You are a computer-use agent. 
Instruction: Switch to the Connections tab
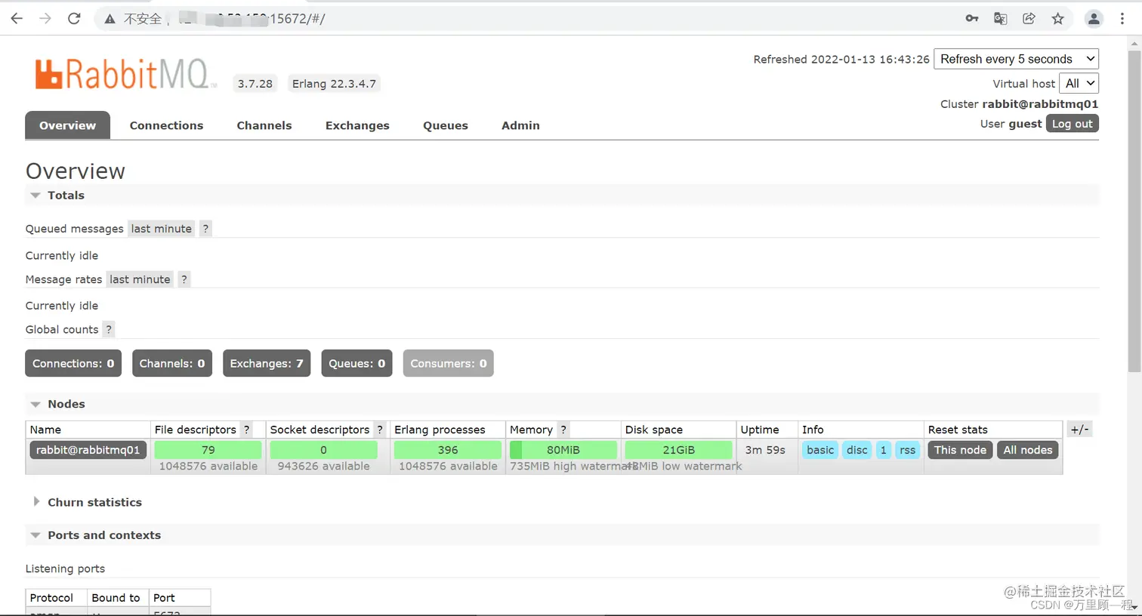click(x=166, y=125)
